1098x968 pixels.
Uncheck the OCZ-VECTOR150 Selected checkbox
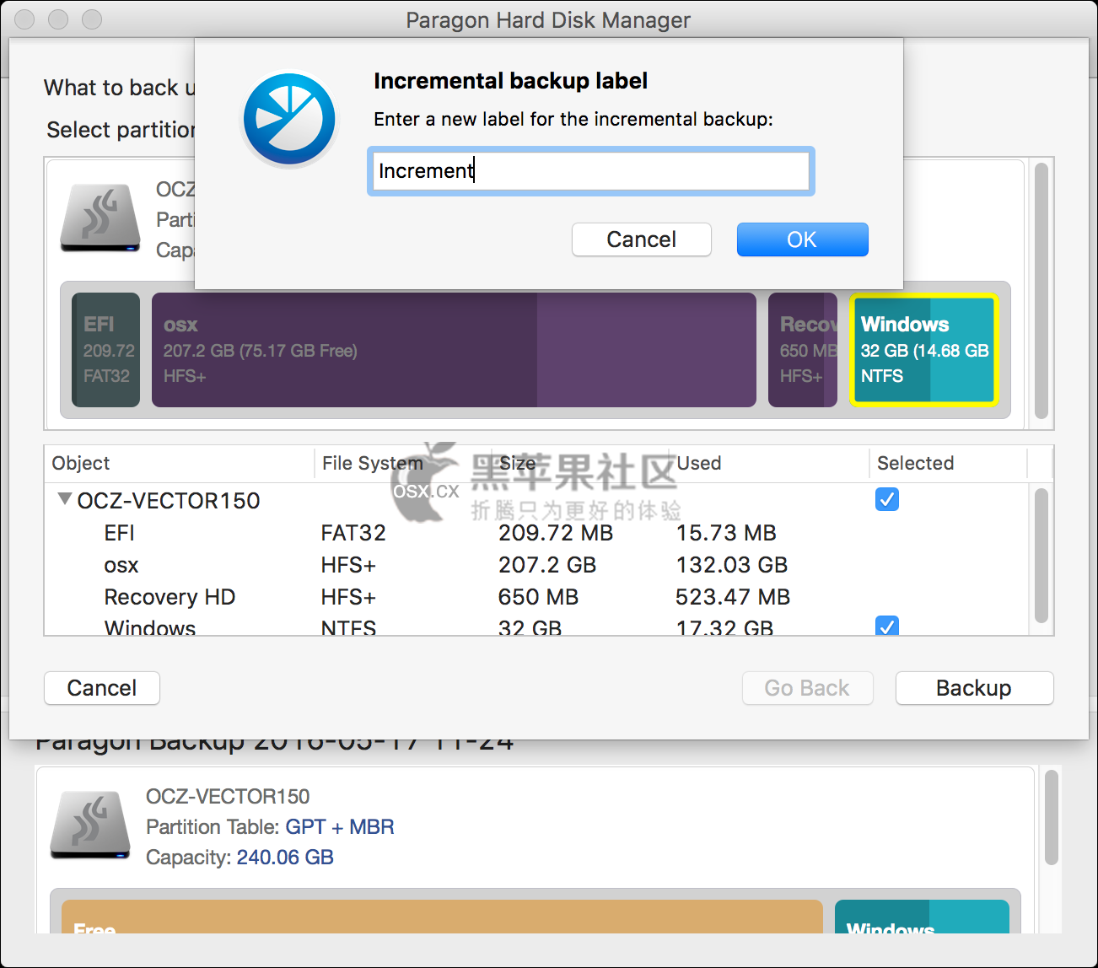point(887,499)
